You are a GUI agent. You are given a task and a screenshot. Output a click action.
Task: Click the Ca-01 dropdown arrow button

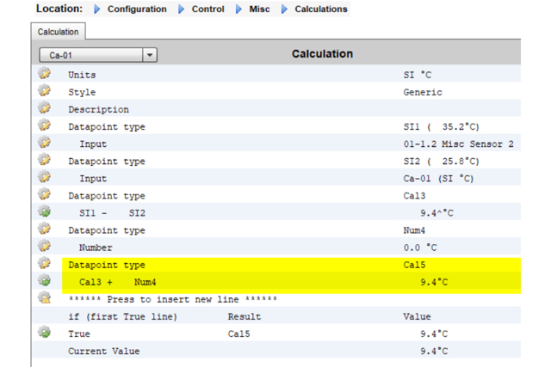coord(150,55)
